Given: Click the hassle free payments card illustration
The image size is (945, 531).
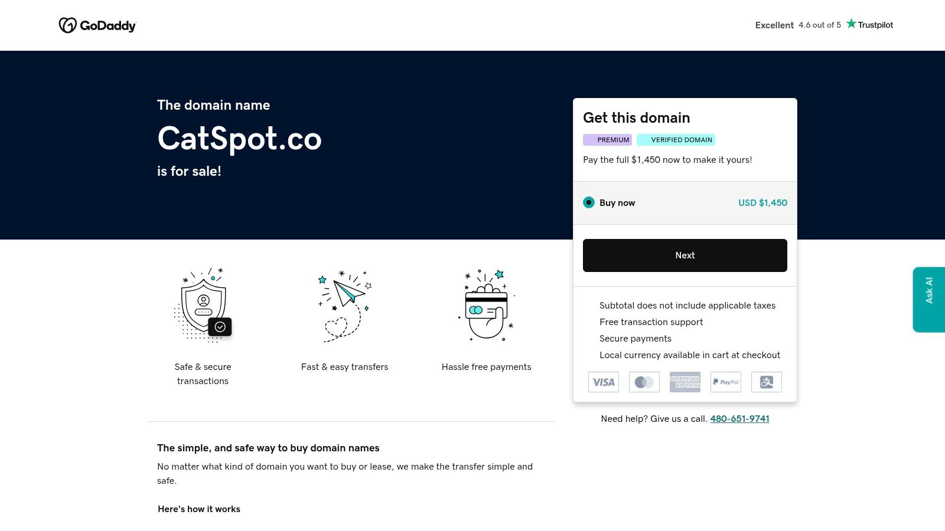Looking at the screenshot, I should pyautogui.click(x=487, y=305).
